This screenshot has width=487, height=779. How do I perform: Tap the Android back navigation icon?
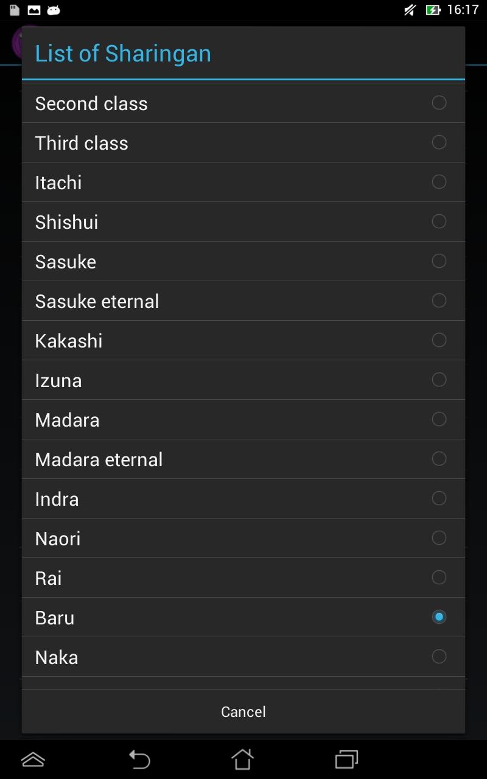click(139, 760)
